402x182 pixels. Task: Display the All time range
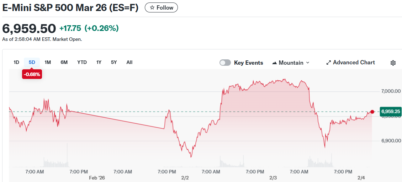coord(129,62)
